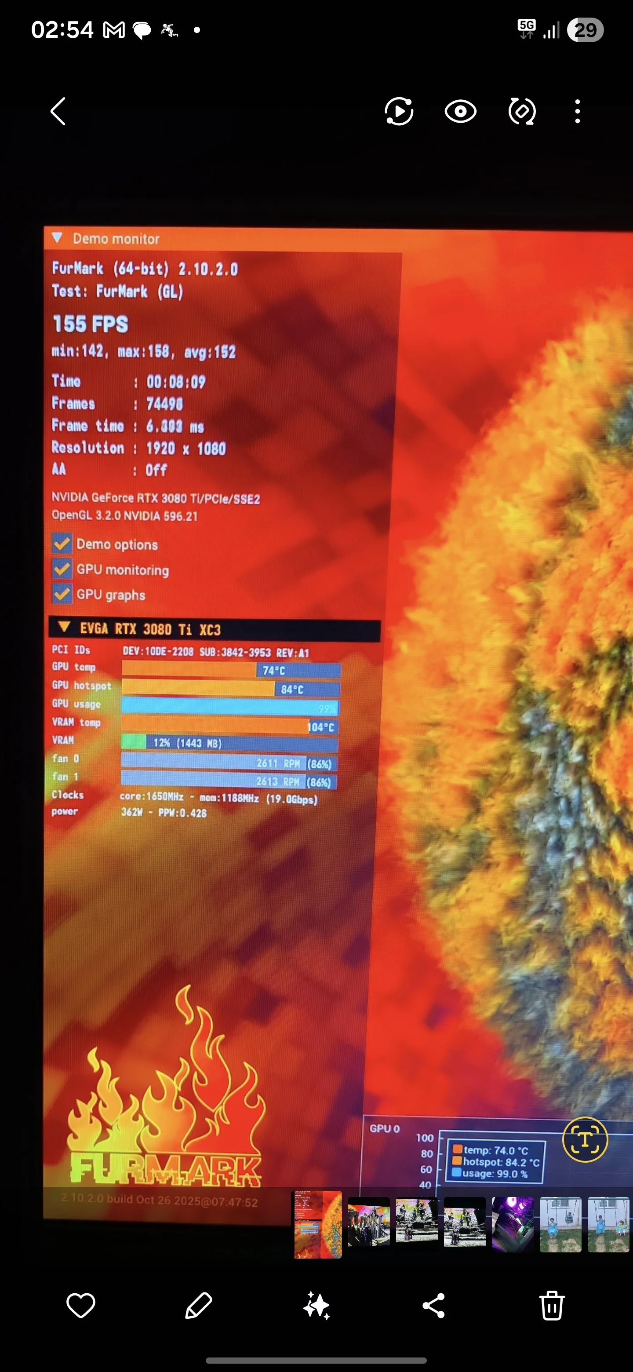The height and width of the screenshot is (1372, 633).
Task: Click the fan 0 bar showing 2611 RPM
Action: click(229, 762)
